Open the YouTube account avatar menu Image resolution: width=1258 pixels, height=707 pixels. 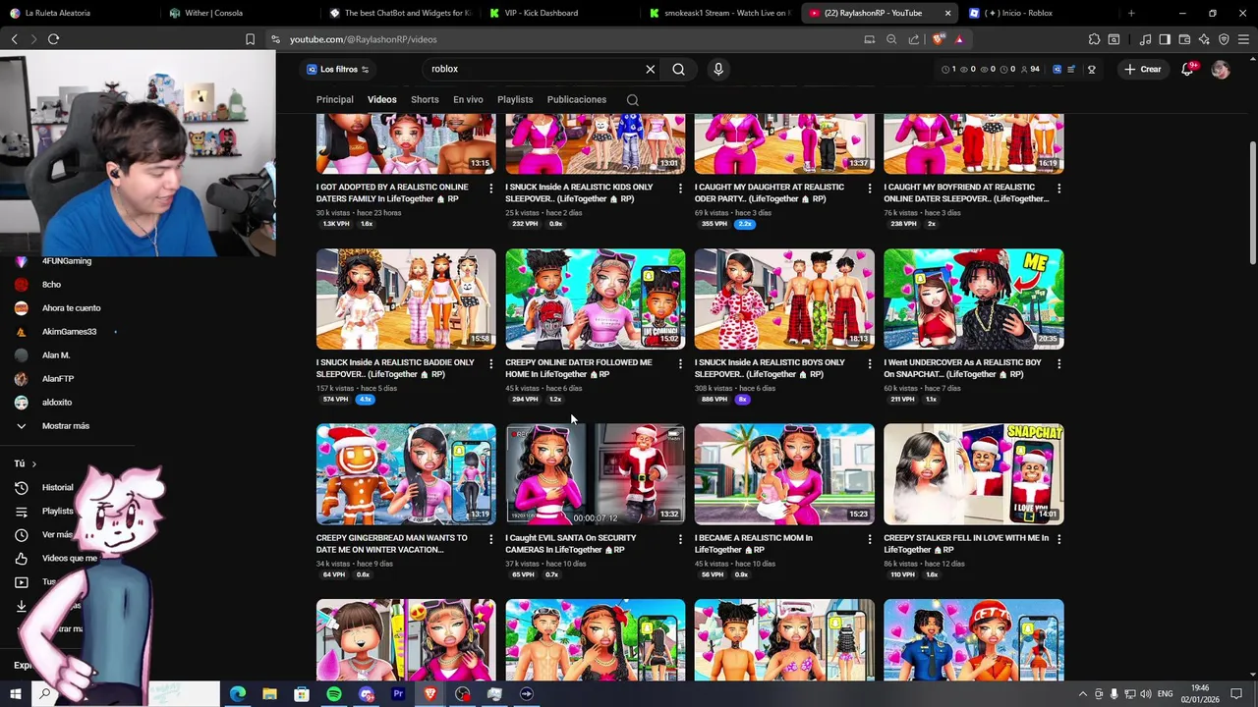point(1221,70)
